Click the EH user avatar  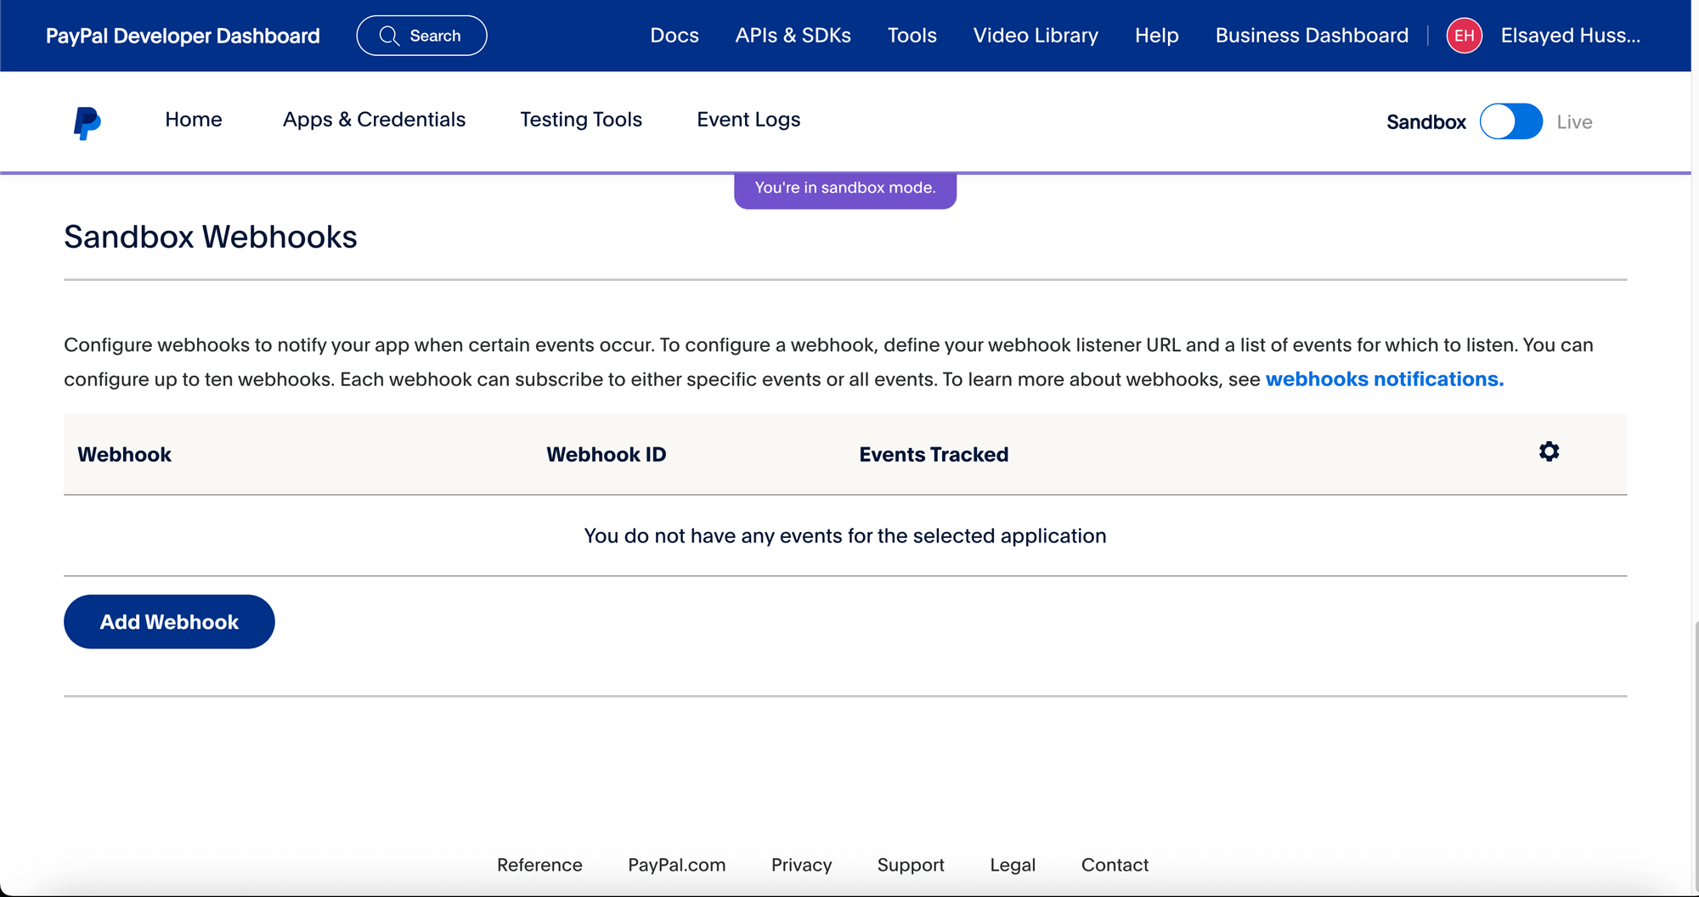click(1464, 36)
